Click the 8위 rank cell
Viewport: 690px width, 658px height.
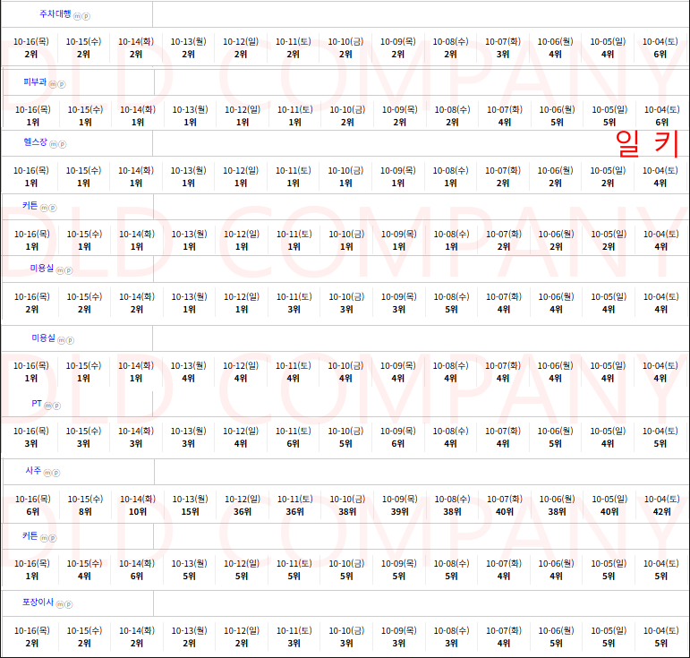click(x=85, y=512)
